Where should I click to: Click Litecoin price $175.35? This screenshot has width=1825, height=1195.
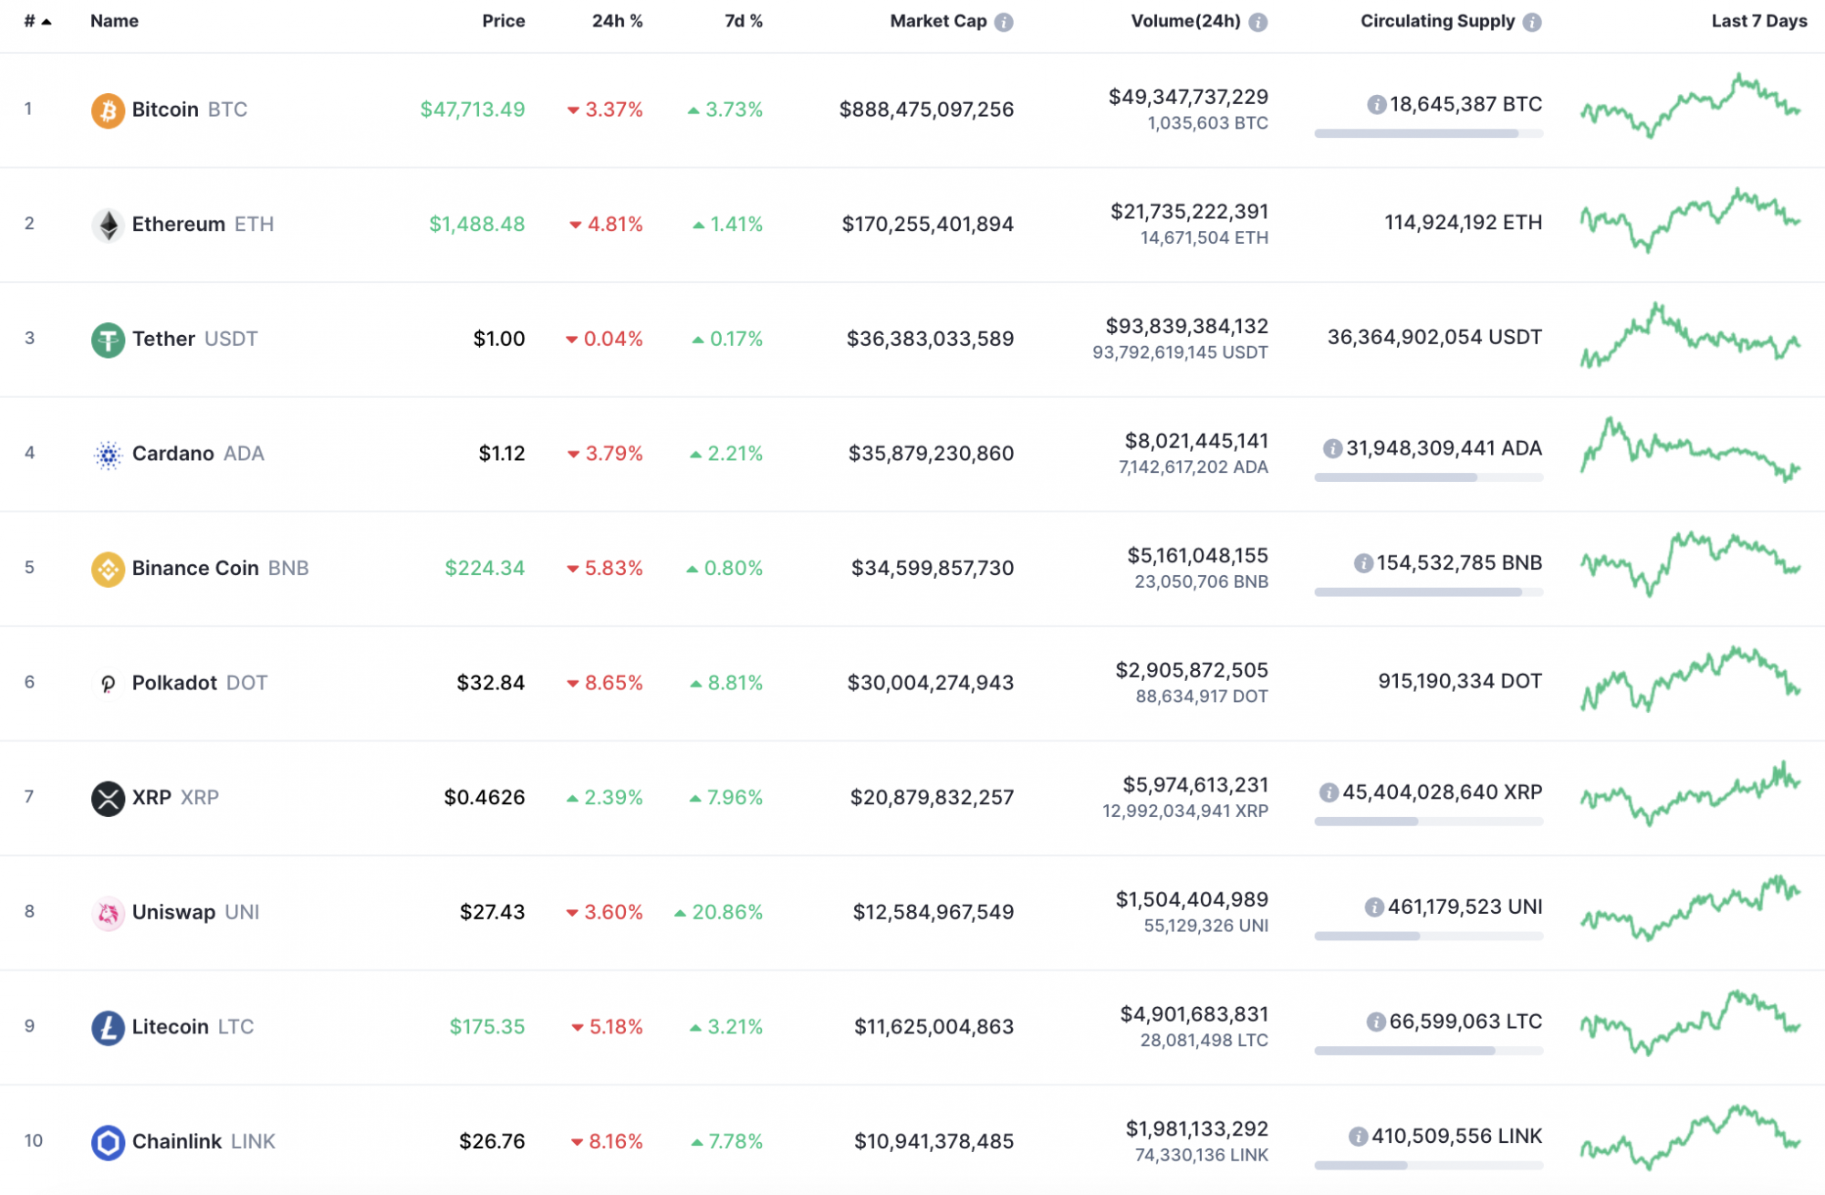coord(487,1027)
